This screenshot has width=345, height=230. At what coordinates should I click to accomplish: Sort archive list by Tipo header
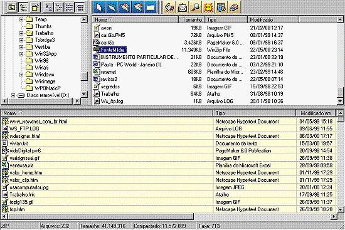pos(255,113)
